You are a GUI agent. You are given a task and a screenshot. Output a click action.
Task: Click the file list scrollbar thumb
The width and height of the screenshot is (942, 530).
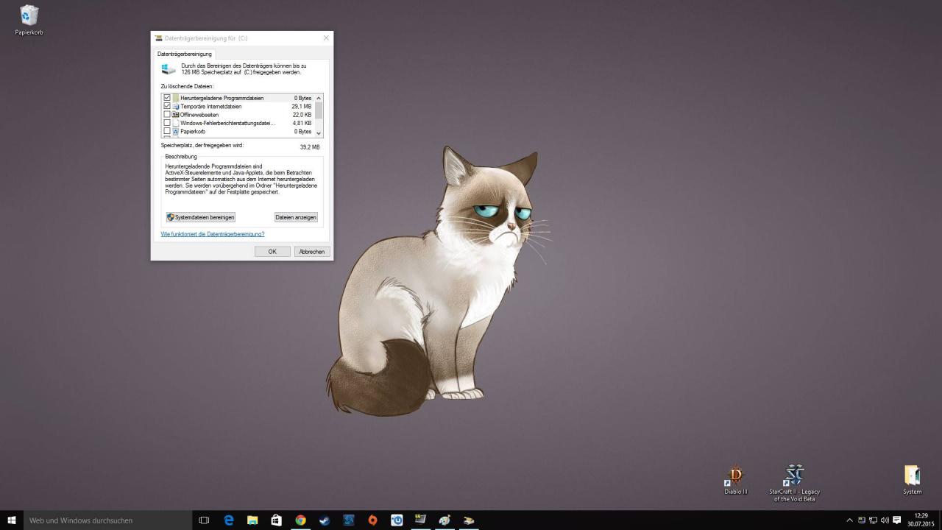click(x=319, y=110)
